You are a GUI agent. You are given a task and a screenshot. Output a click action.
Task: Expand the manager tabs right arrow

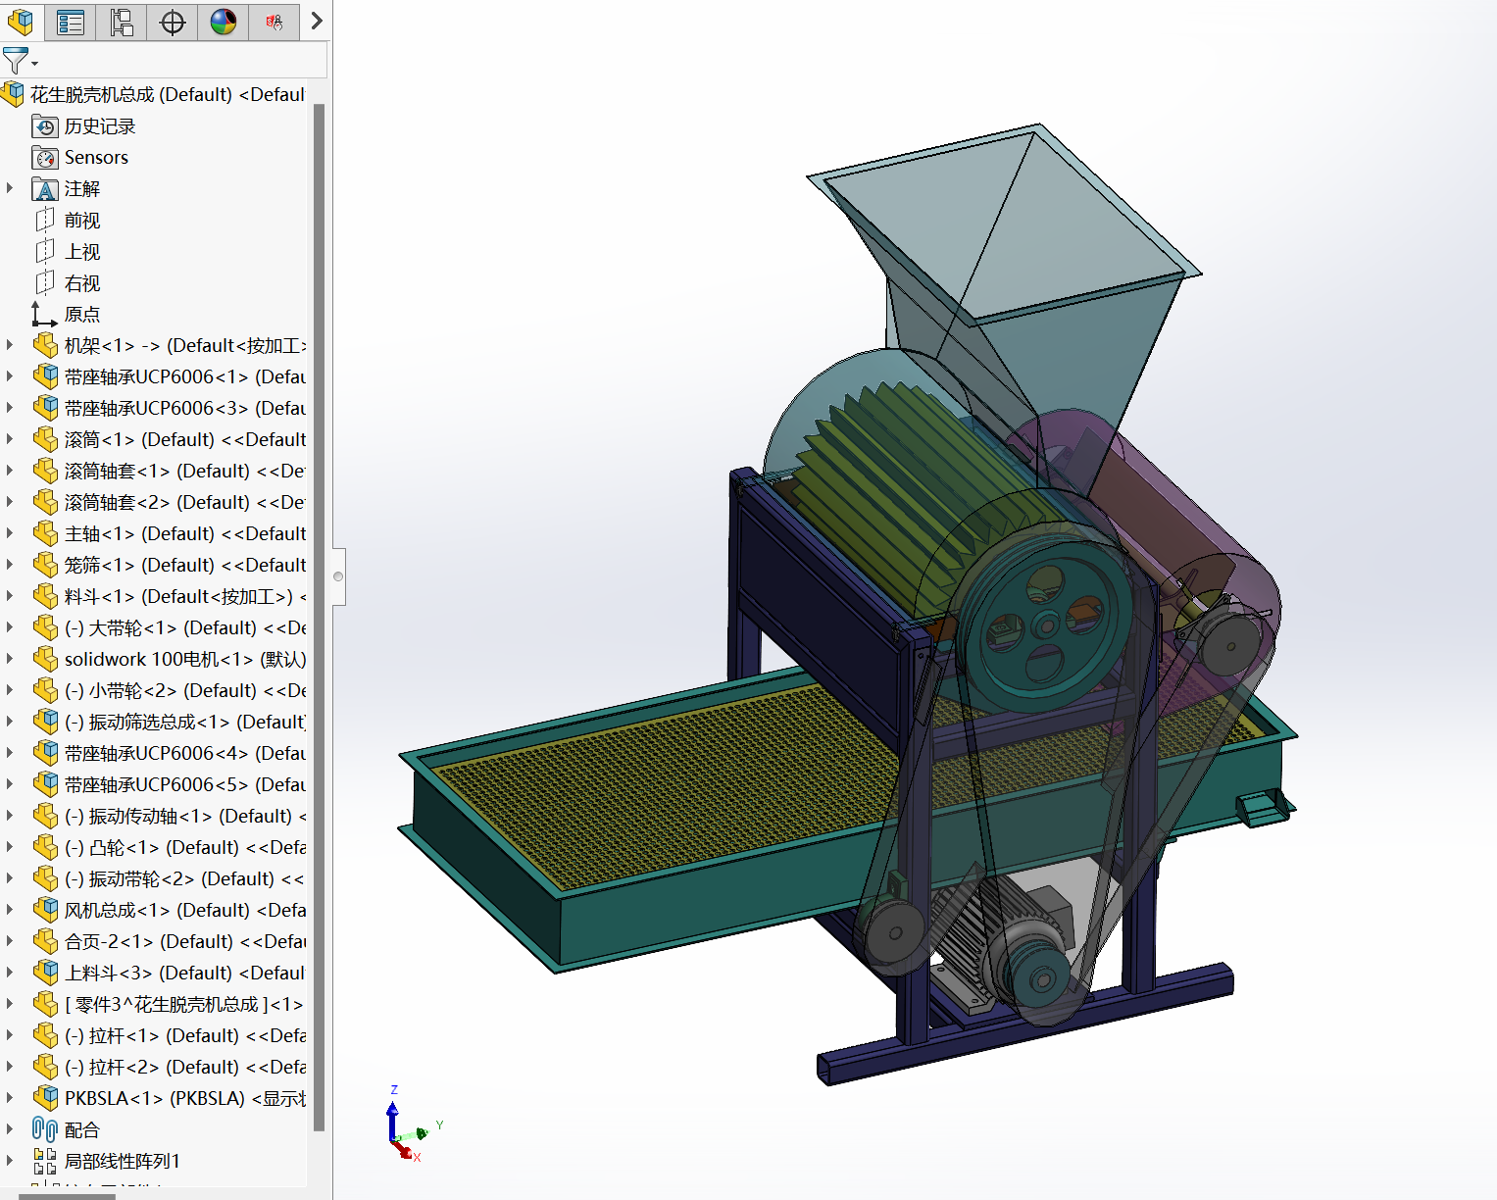tap(316, 21)
